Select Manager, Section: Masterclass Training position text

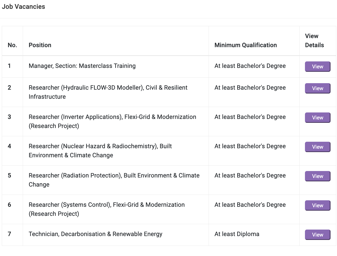tap(82, 66)
